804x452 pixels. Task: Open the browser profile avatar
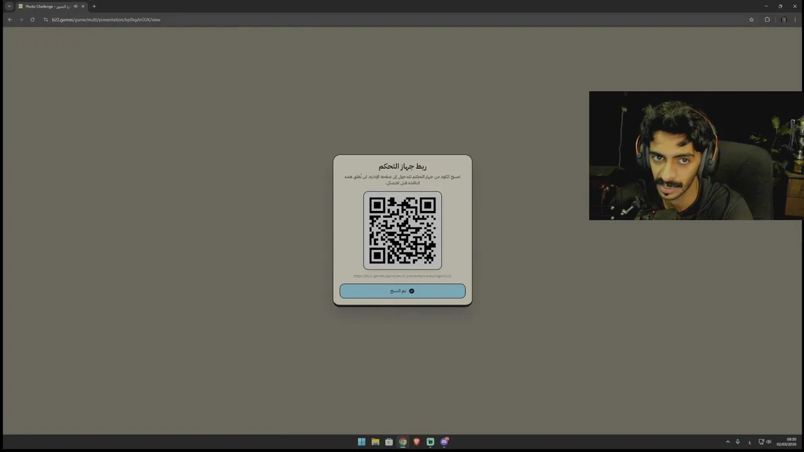(x=783, y=19)
